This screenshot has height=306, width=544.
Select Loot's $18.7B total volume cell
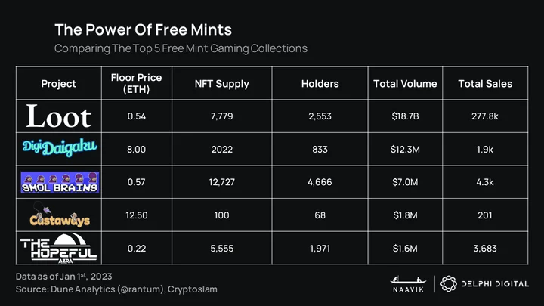(405, 116)
